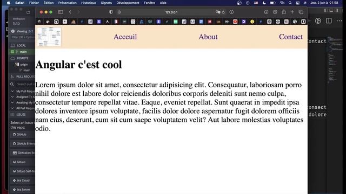Image resolution: width=346 pixels, height=194 pixels.
Task: Click the info circle icon in Safari toolbar
Action: [x=231, y=12]
